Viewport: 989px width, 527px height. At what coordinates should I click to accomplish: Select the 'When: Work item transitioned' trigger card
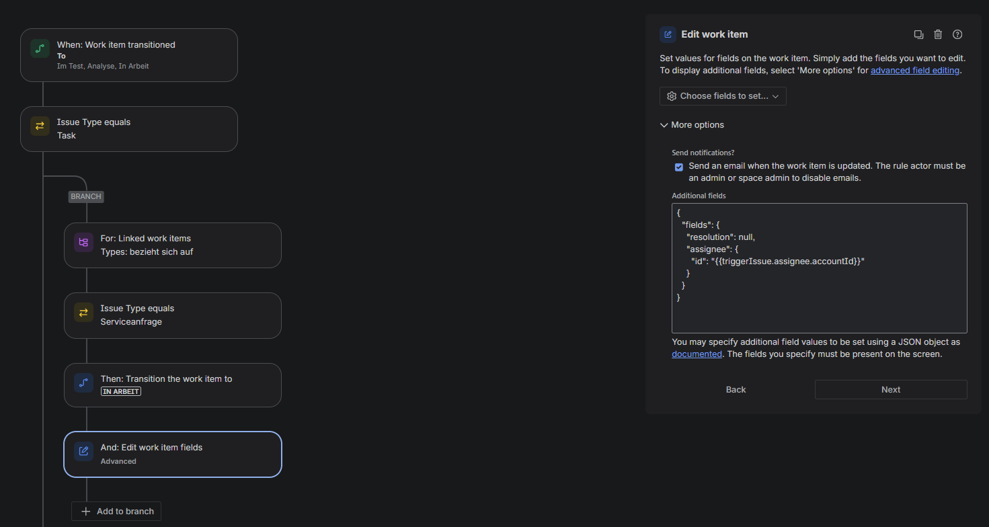pos(129,55)
